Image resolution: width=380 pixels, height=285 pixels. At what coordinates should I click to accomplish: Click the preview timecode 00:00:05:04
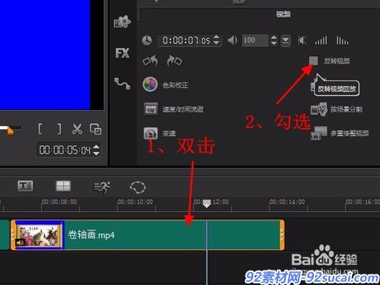[65, 150]
